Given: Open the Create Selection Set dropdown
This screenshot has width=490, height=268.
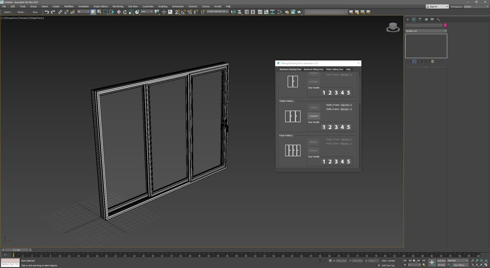Looking at the screenshot, I should (217, 11).
